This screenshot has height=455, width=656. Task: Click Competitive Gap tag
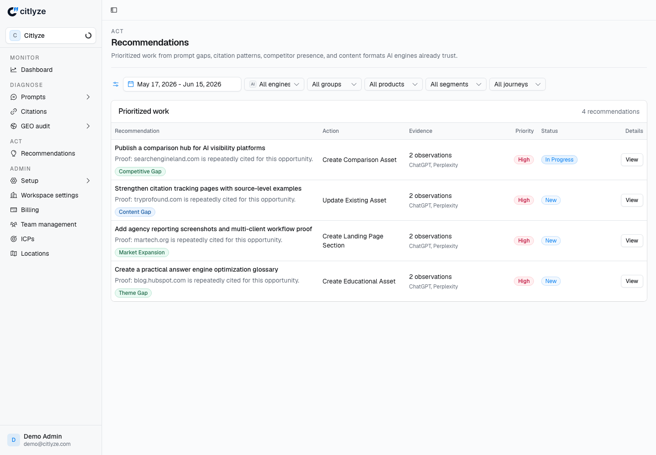pyautogui.click(x=140, y=172)
